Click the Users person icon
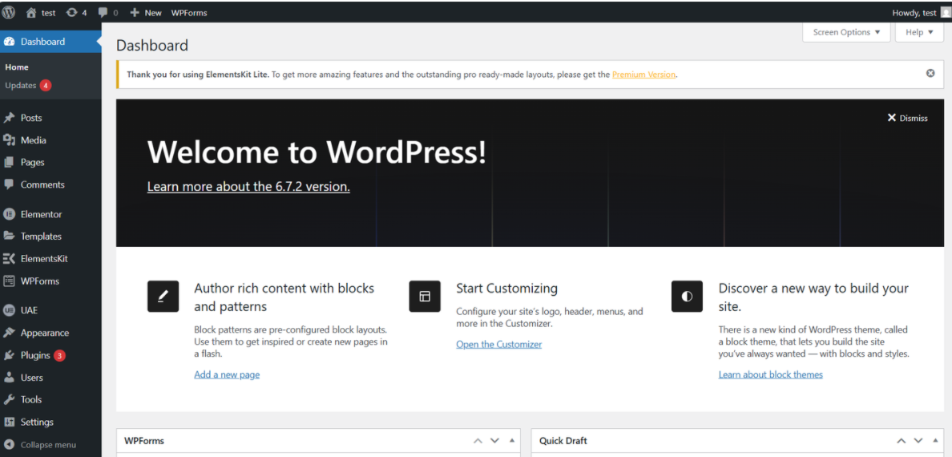 (x=9, y=378)
